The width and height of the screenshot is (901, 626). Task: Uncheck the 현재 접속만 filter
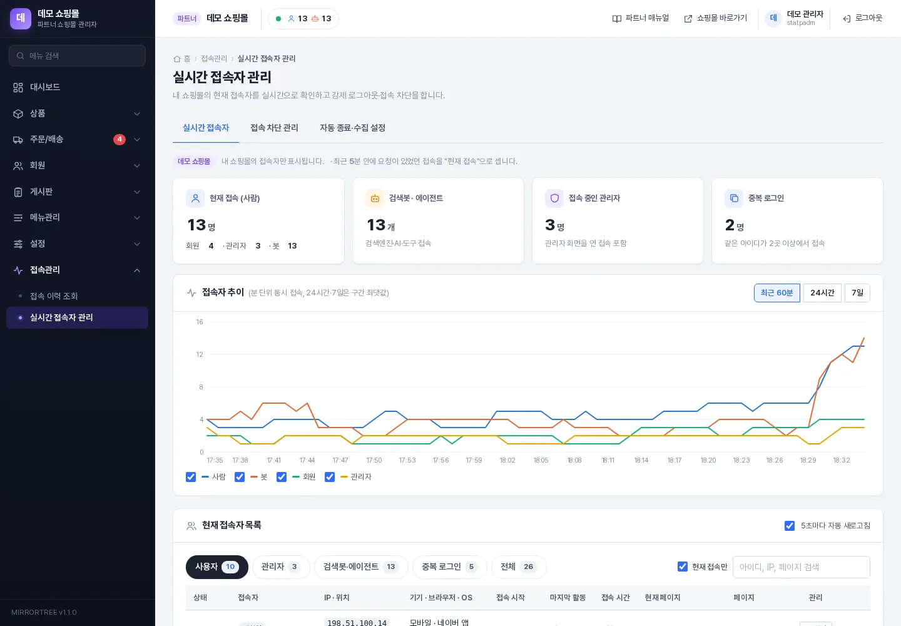(x=683, y=567)
